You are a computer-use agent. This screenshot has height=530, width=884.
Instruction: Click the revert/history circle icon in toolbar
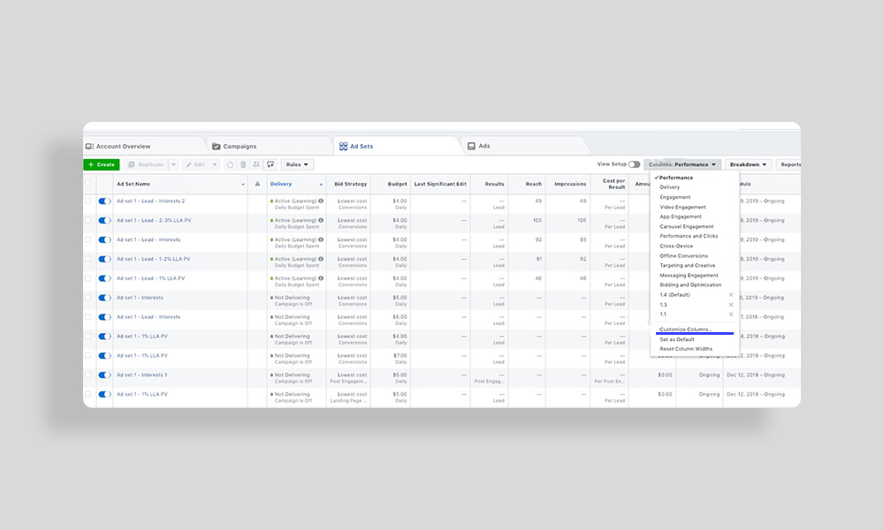click(230, 164)
